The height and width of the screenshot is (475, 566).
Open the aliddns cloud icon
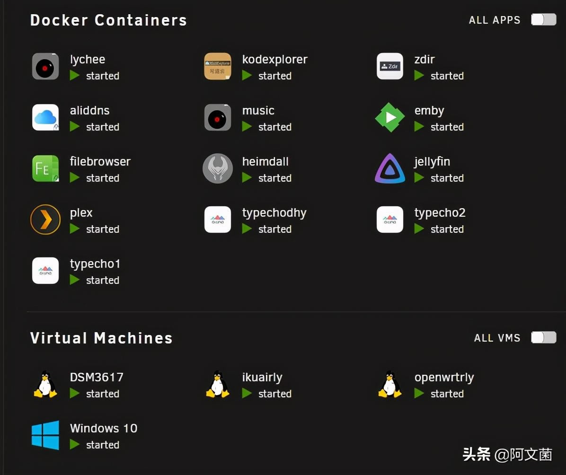45,117
